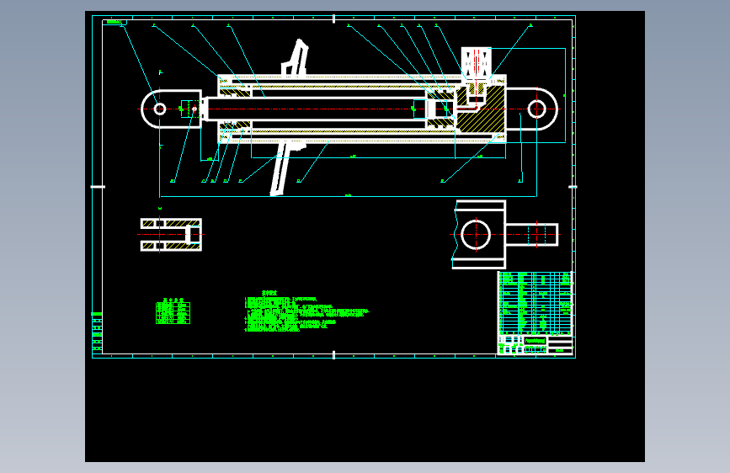Screen dimensions: 730x473
Task: Select the small green parameter table
Action: 173,311
